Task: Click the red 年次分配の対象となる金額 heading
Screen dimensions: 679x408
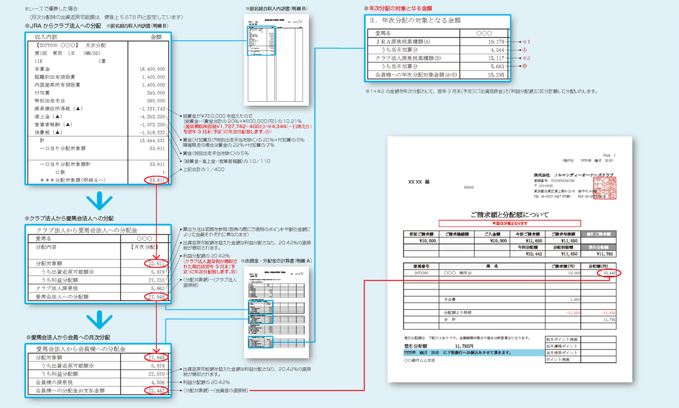Action: coord(401,8)
